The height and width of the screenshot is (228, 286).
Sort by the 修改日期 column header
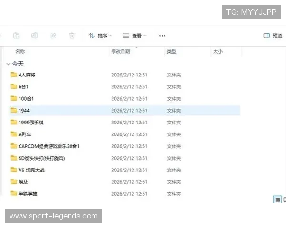(121, 51)
